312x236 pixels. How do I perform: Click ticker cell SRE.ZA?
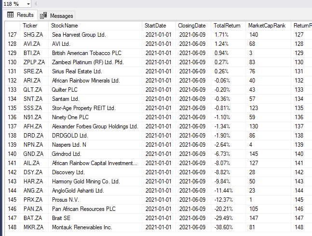pos(34,71)
